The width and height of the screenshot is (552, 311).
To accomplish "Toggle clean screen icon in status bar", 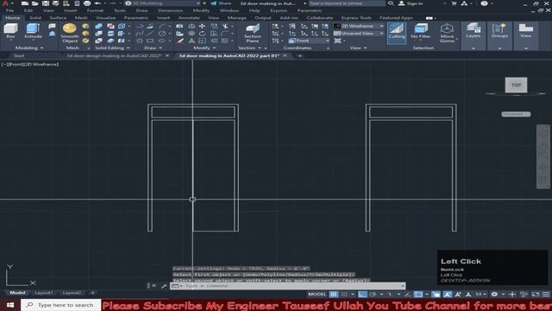I will (x=536, y=294).
